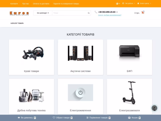Click the orange shopping cart icon in the header
This screenshot has width=161, height=121.
click(x=143, y=12)
